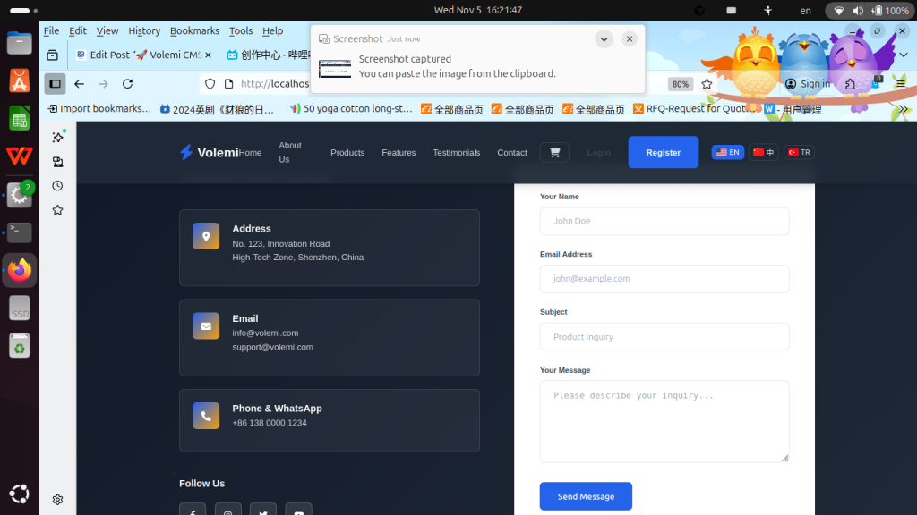917x515 pixels.
Task: Click the blue Register button
Action: tap(663, 152)
